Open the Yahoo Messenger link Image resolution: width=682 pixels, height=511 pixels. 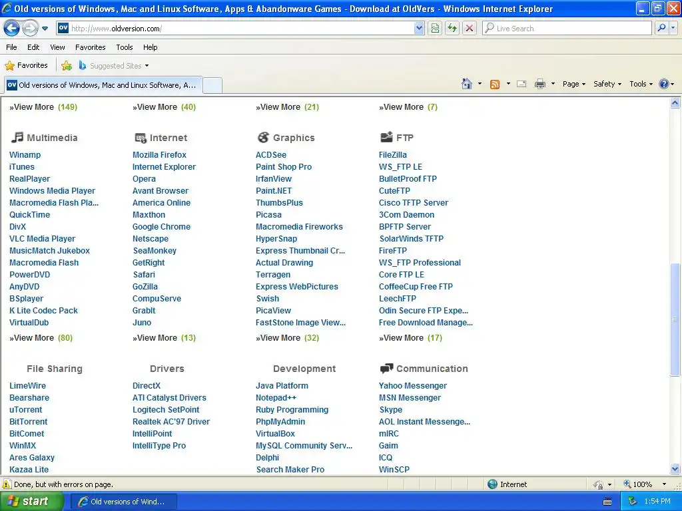(413, 386)
